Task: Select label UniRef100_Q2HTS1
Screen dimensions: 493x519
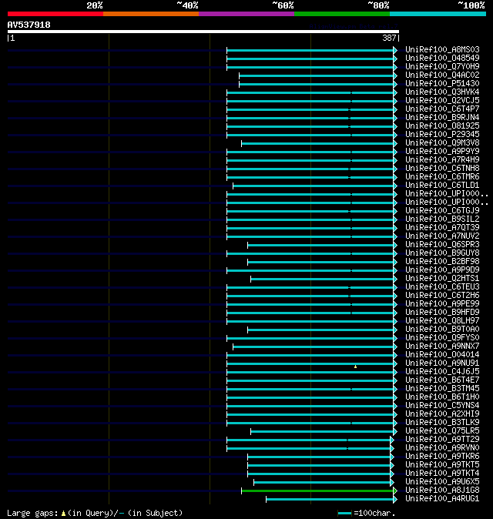Action: (x=442, y=279)
